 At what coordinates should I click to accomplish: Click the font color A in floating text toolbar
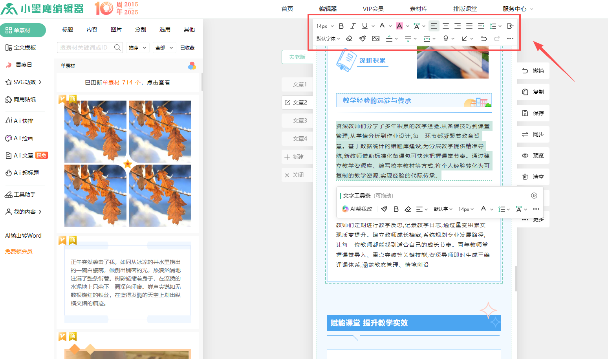(483, 209)
